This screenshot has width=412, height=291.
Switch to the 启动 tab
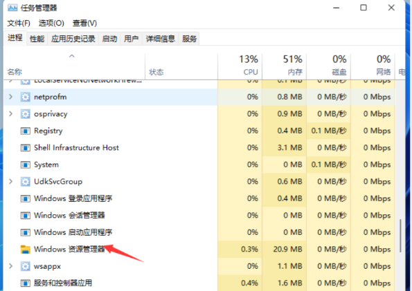(109, 39)
